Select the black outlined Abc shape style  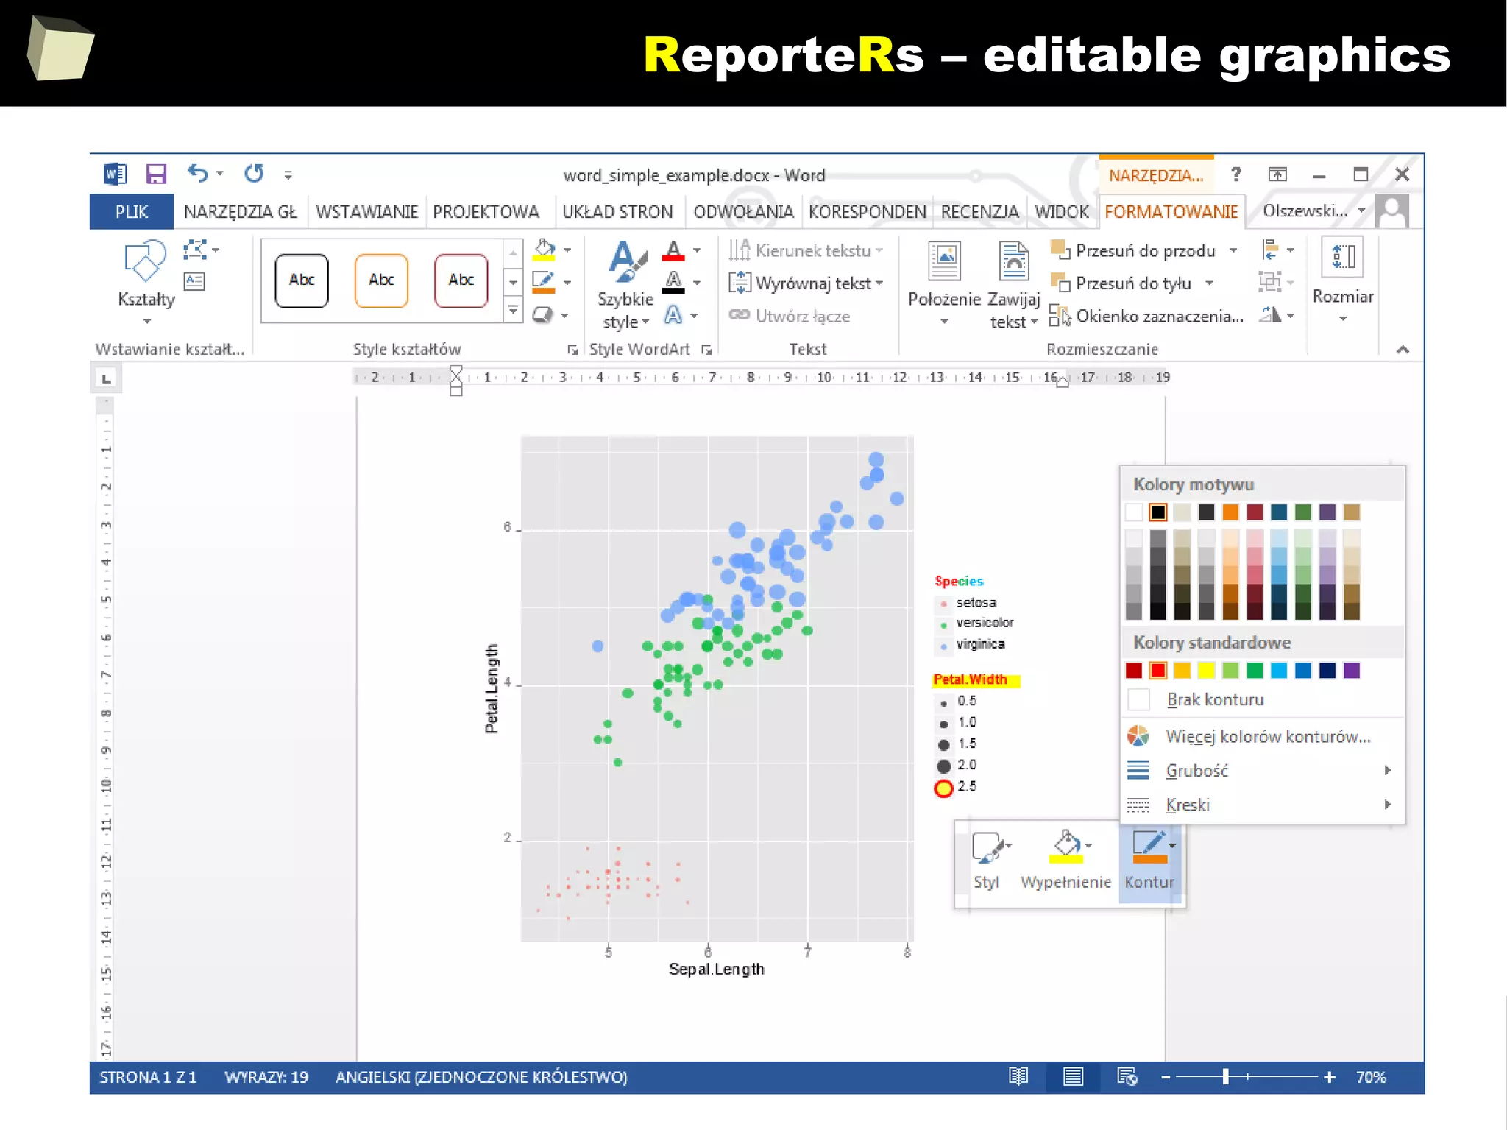tap(302, 280)
